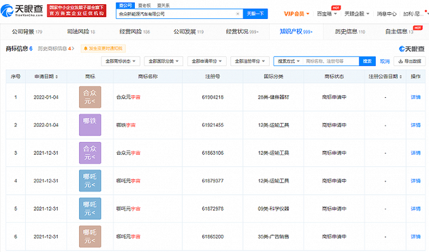Screen dimensions: 429x252
Task: Click the 商标信息 6 section heading
Action: point(19,49)
